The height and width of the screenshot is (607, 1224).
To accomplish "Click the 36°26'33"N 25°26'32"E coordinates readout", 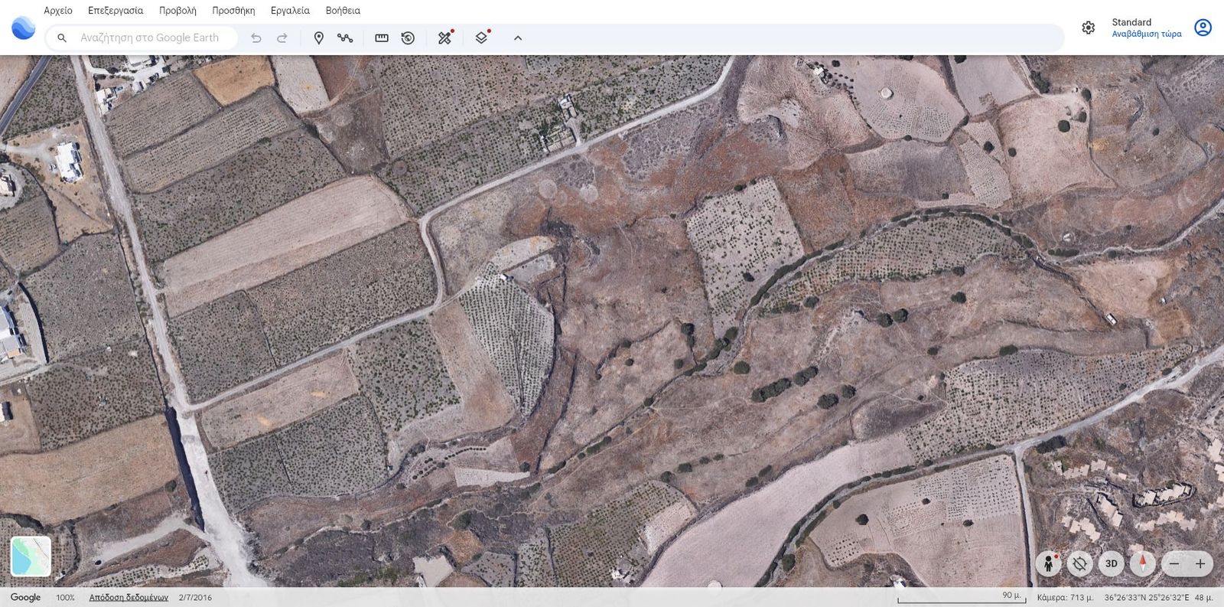I will 1145,597.
